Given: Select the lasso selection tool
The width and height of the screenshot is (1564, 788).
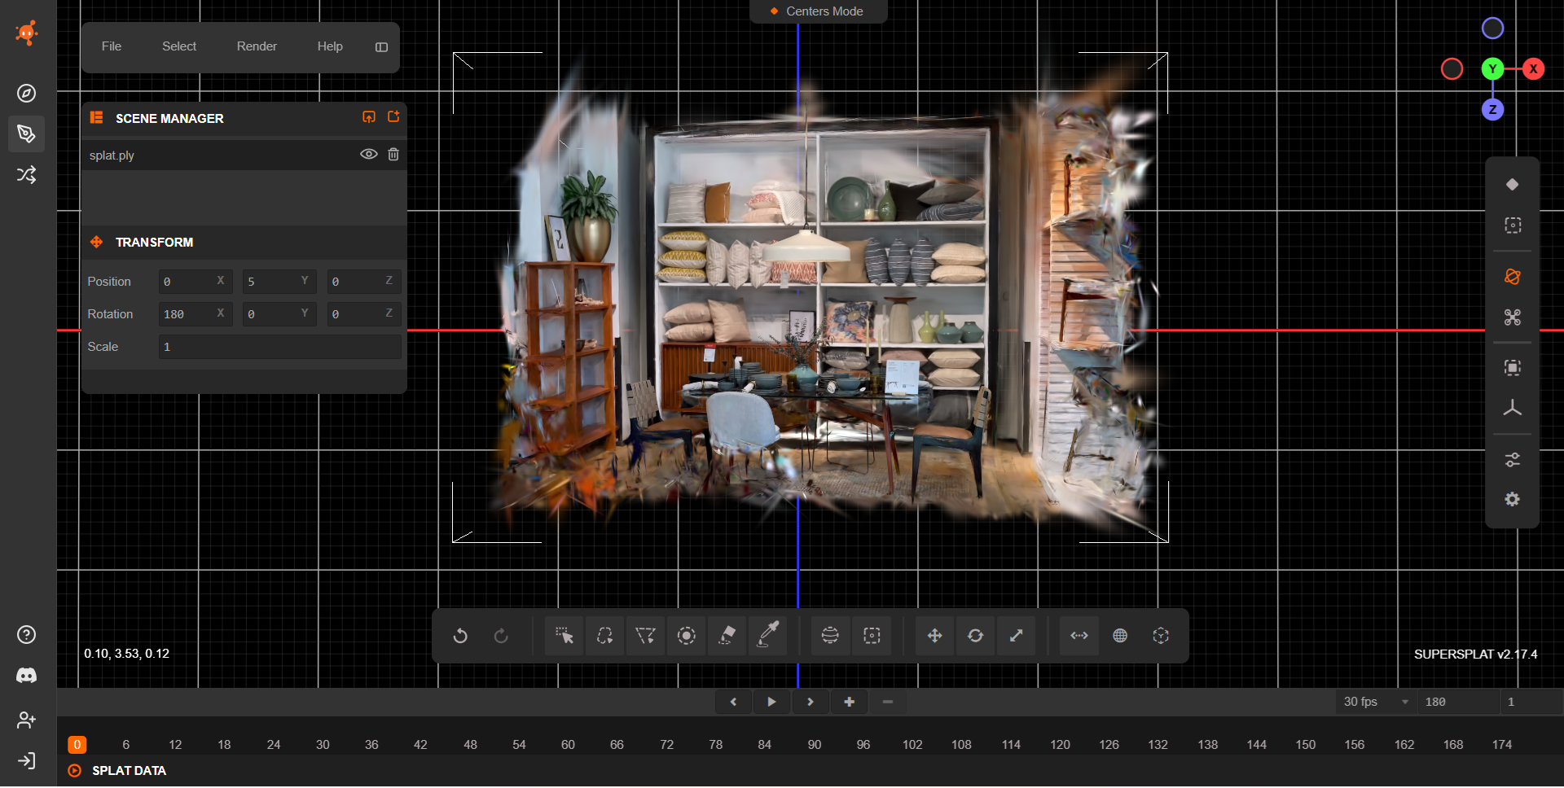Looking at the screenshot, I should pyautogui.click(x=604, y=636).
